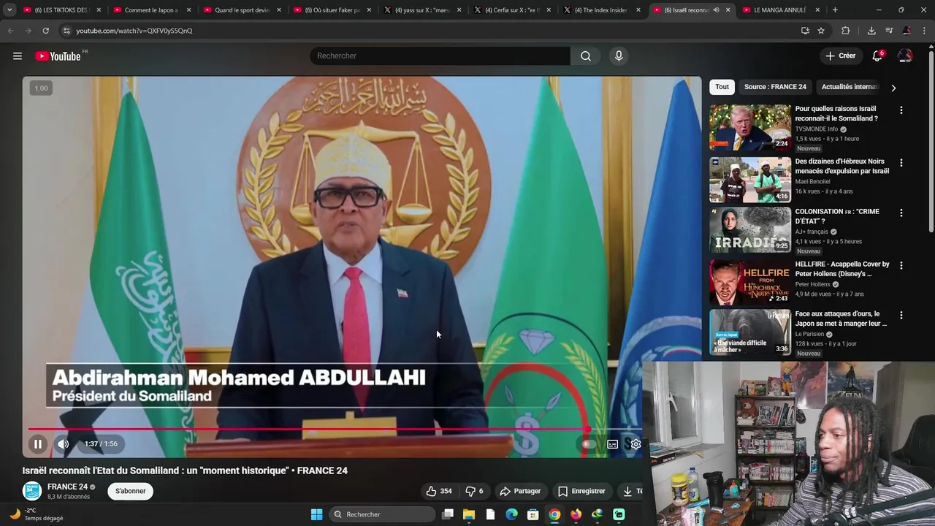Open the TV5MONDE Somaliland video thumbnail

(750, 127)
